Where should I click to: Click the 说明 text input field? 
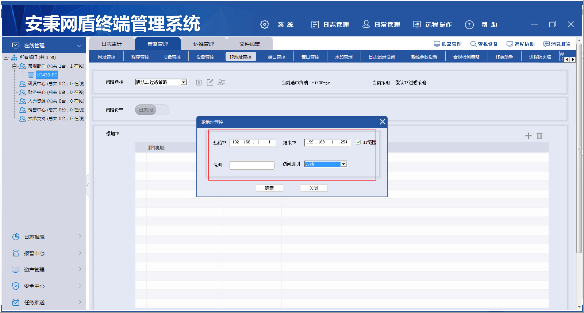coord(252,165)
